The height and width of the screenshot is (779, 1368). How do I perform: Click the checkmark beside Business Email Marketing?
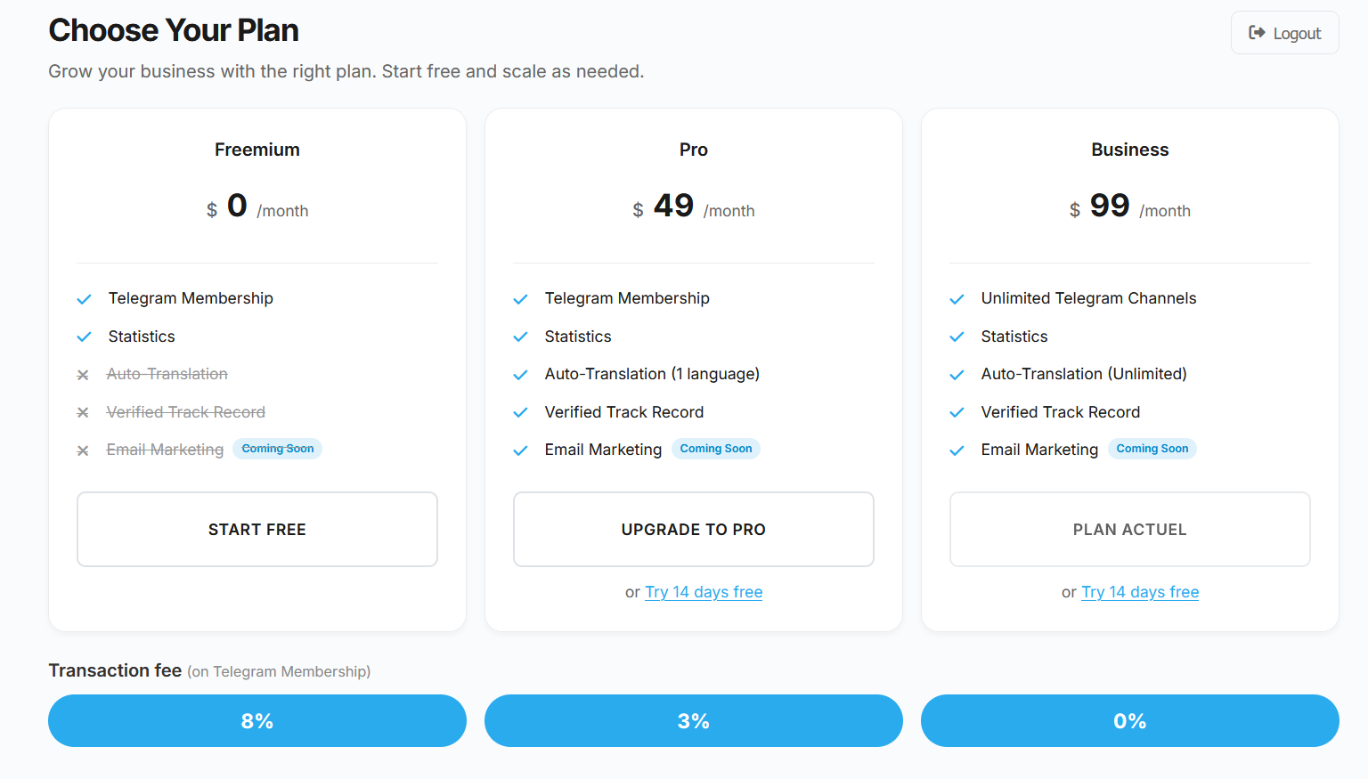[957, 450]
